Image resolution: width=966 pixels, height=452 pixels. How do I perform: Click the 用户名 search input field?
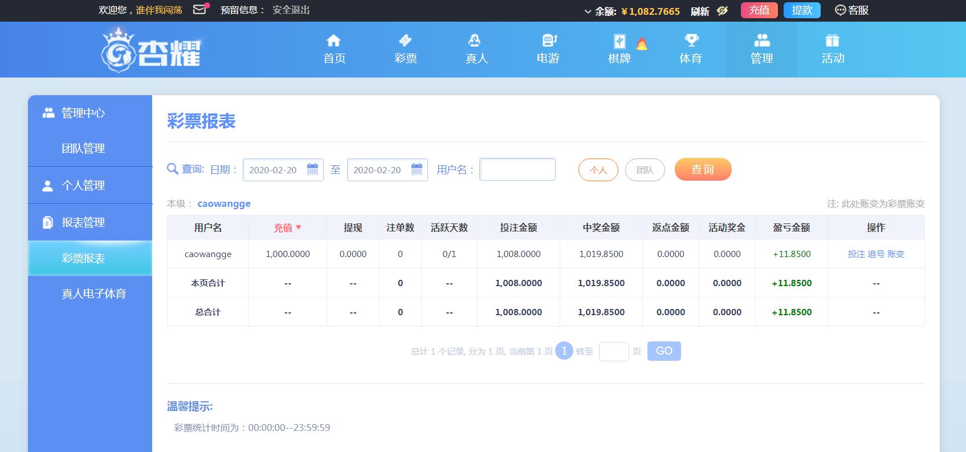(x=517, y=169)
